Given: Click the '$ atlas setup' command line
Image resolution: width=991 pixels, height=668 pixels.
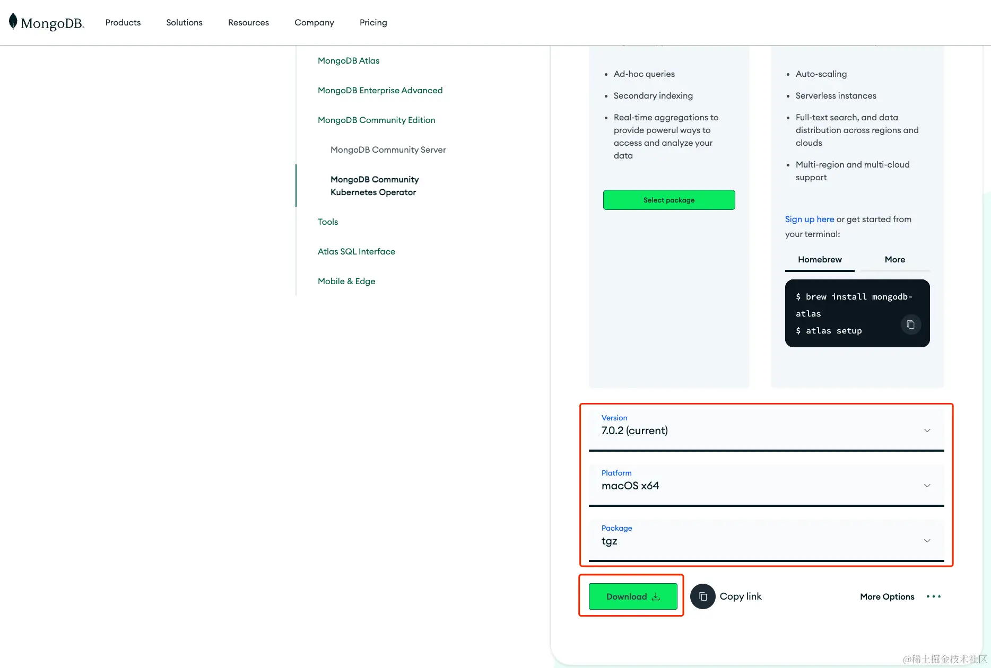Looking at the screenshot, I should (829, 331).
